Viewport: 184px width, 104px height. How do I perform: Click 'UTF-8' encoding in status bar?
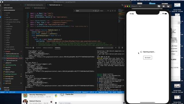tap(91, 92)
